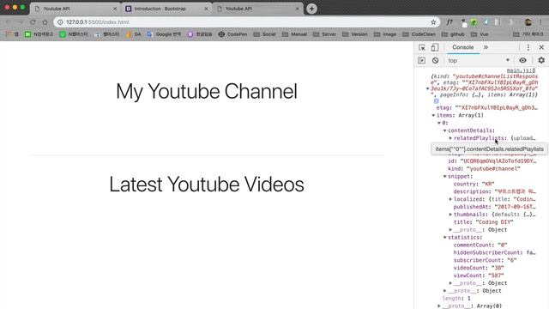Open the GA bookmark

pyautogui.click(x=133, y=34)
